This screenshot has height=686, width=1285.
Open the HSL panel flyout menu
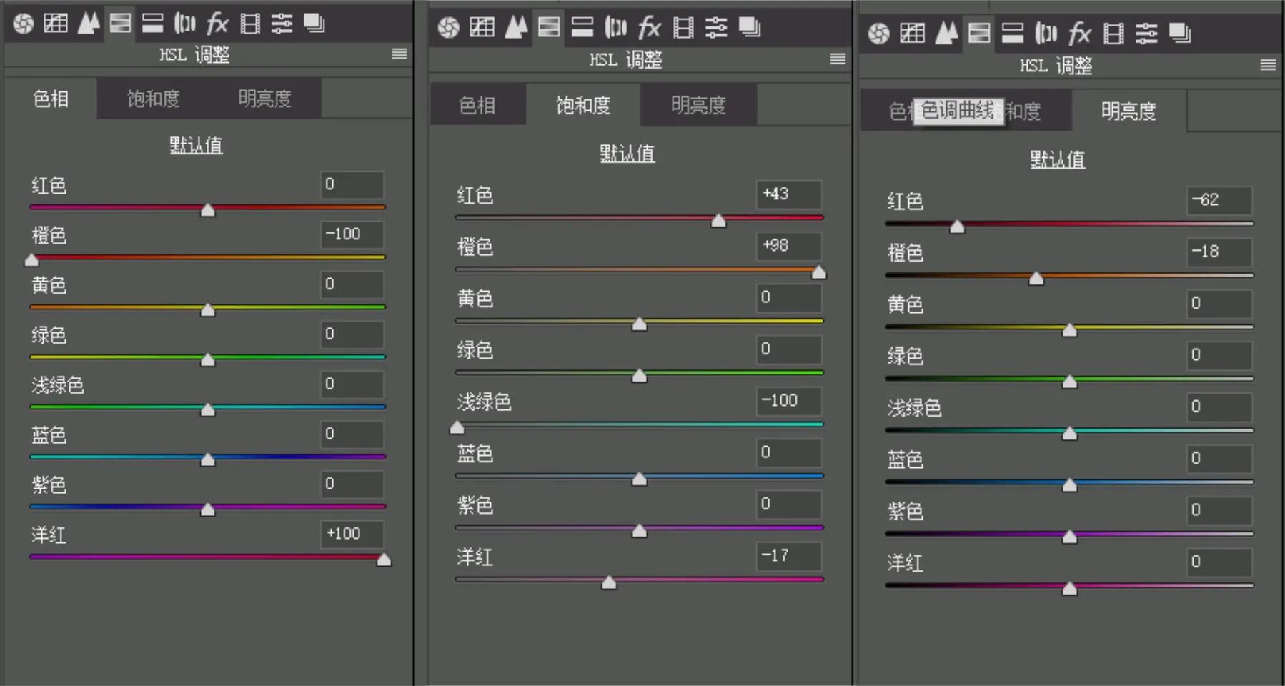[x=400, y=54]
